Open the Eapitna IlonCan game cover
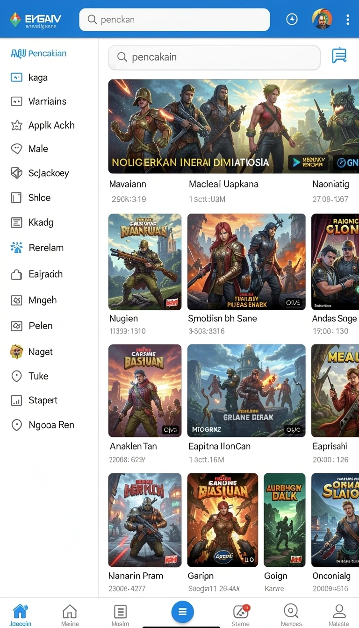 click(x=246, y=391)
